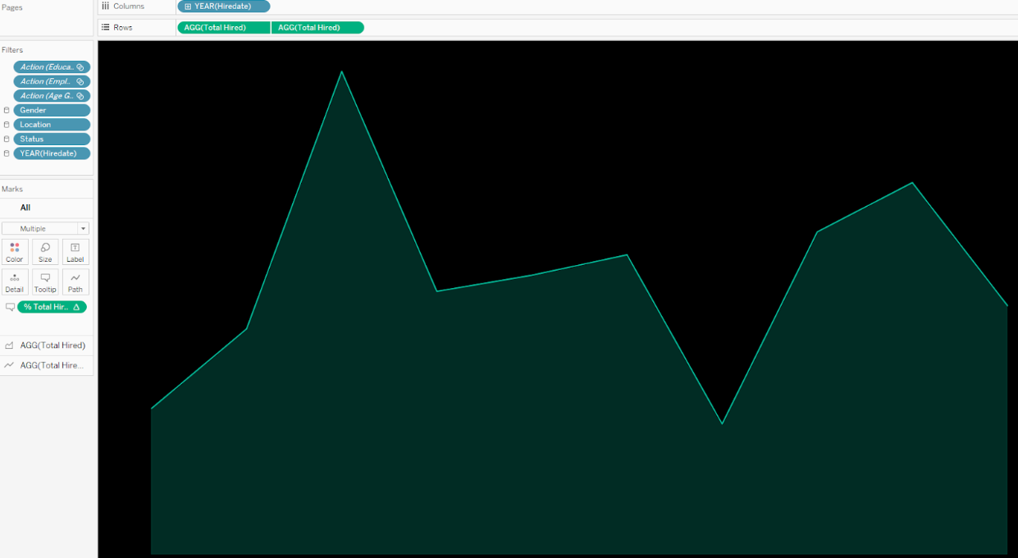This screenshot has height=558, width=1018.
Task: Select the Action (Age G.. filter pill
Action: [x=52, y=96]
